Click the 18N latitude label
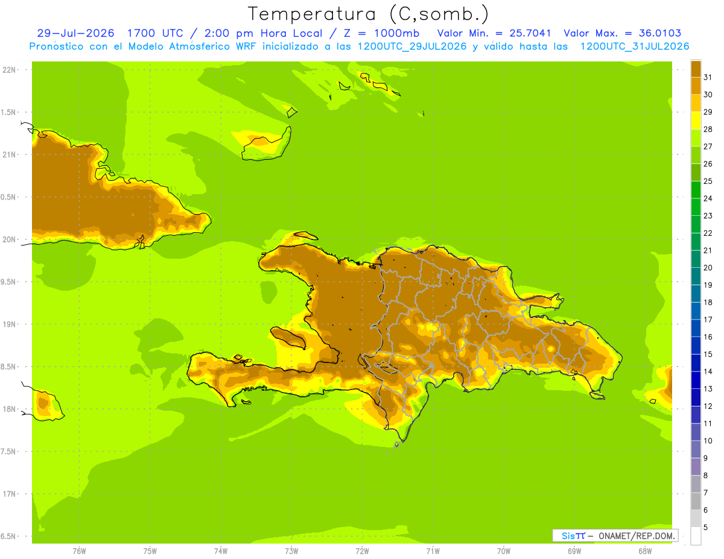The image size is (724, 559). tap(9, 409)
